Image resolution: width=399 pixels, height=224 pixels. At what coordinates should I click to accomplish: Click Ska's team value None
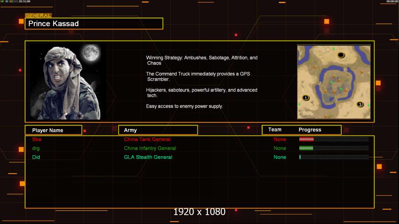(280, 139)
